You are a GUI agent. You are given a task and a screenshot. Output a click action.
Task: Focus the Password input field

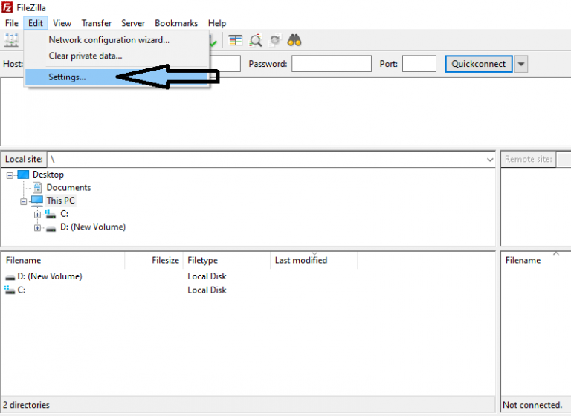point(332,64)
